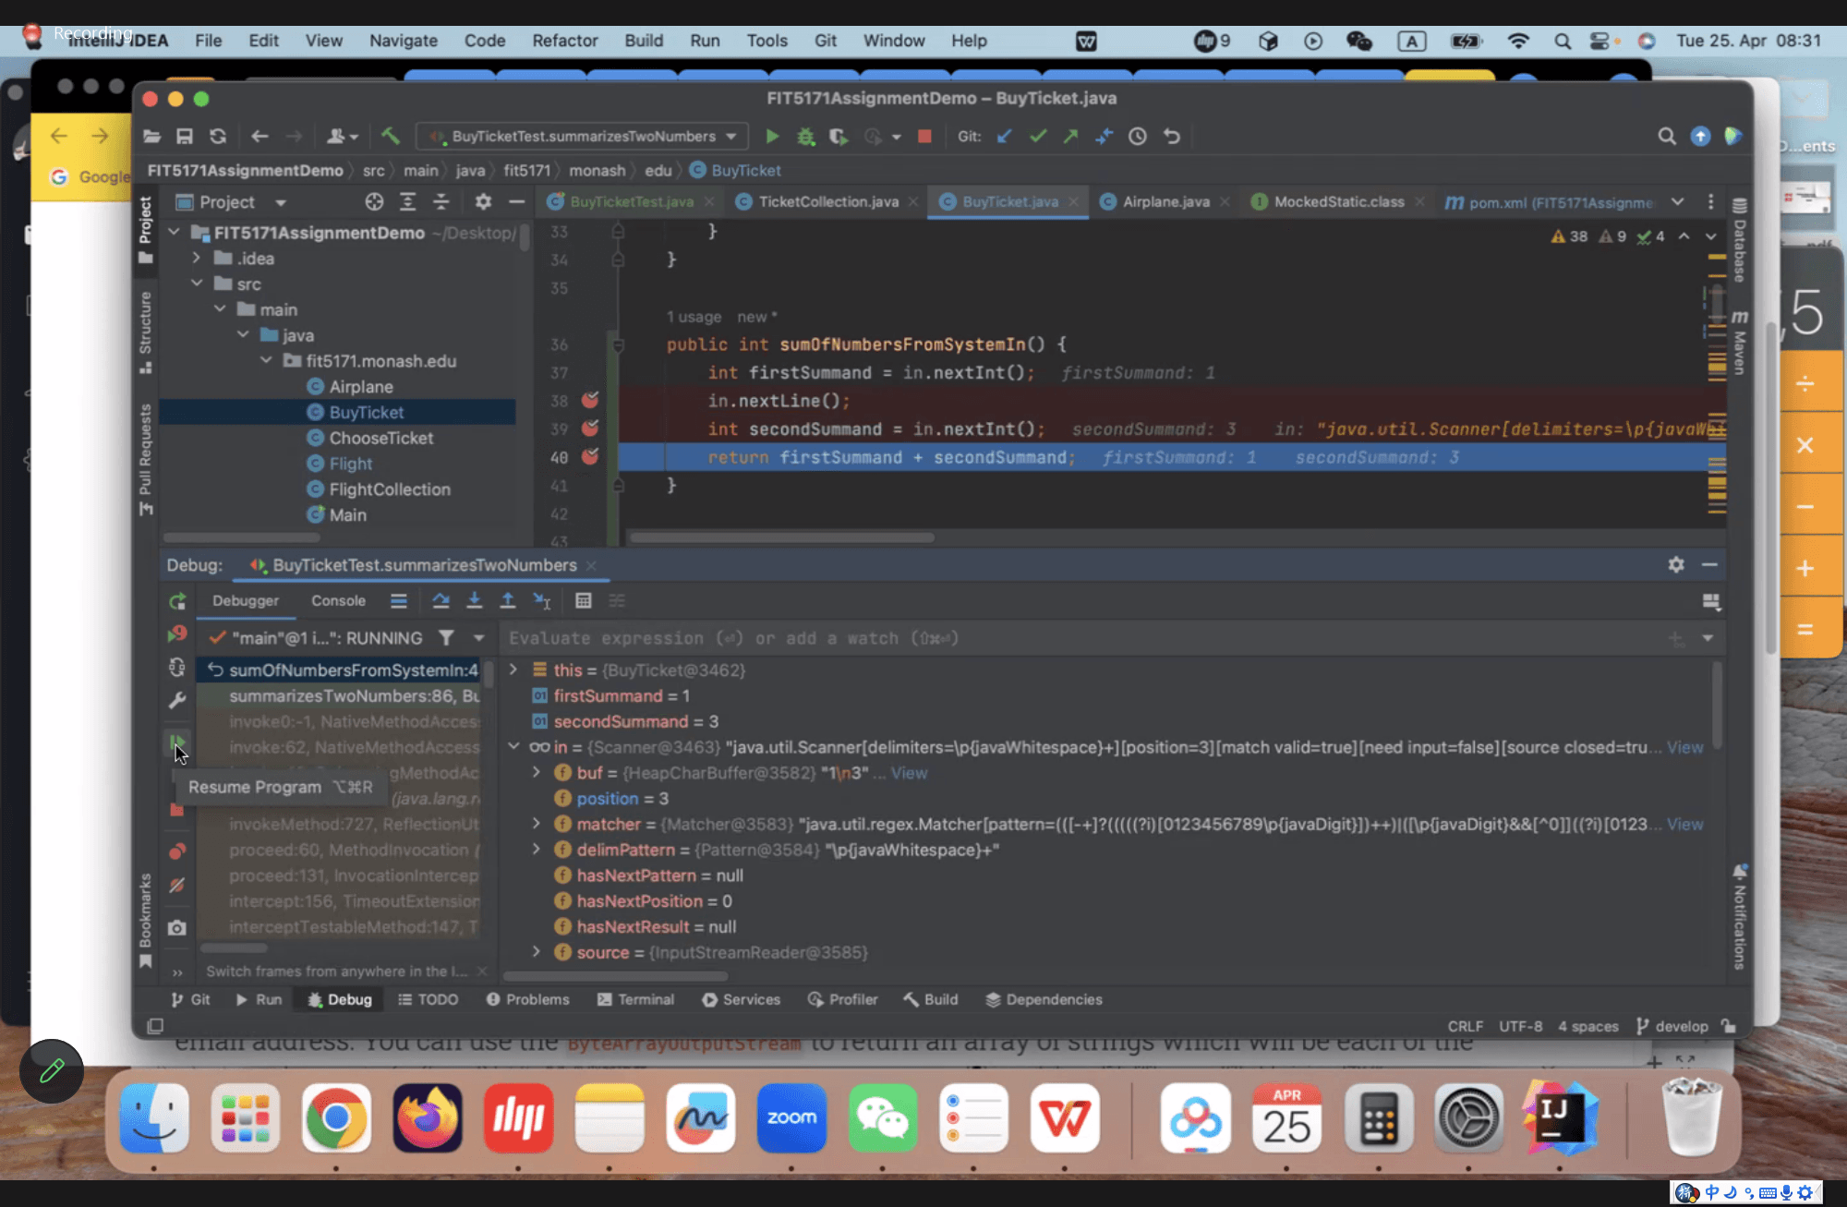Click the Debug bug icon in main toolbar
The image size is (1847, 1207).
[805, 137]
